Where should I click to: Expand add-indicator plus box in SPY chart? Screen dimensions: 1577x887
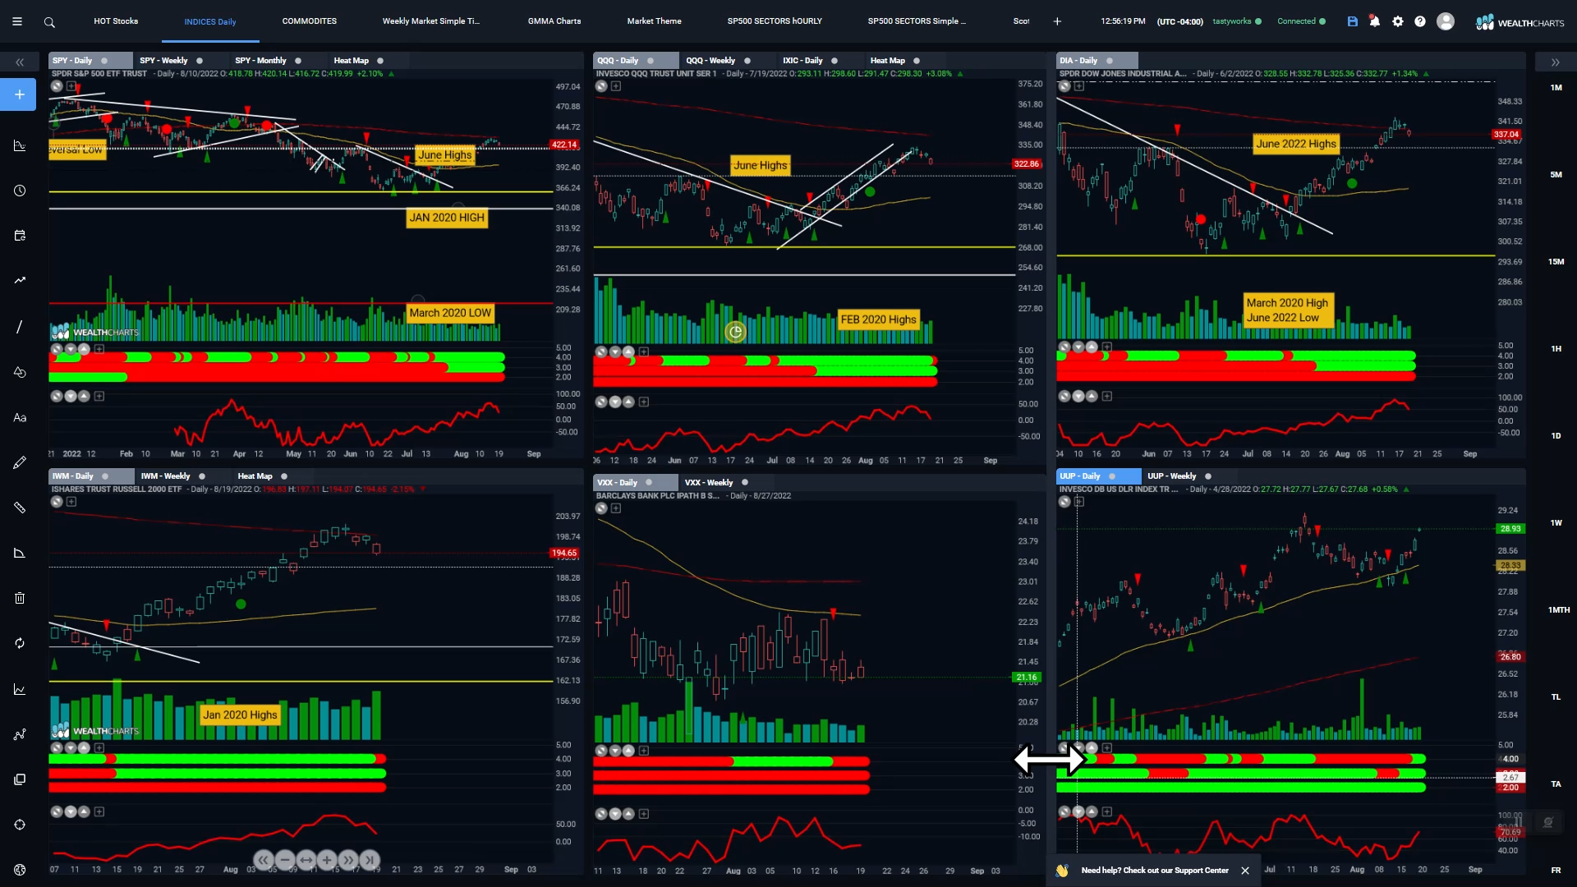pos(71,86)
